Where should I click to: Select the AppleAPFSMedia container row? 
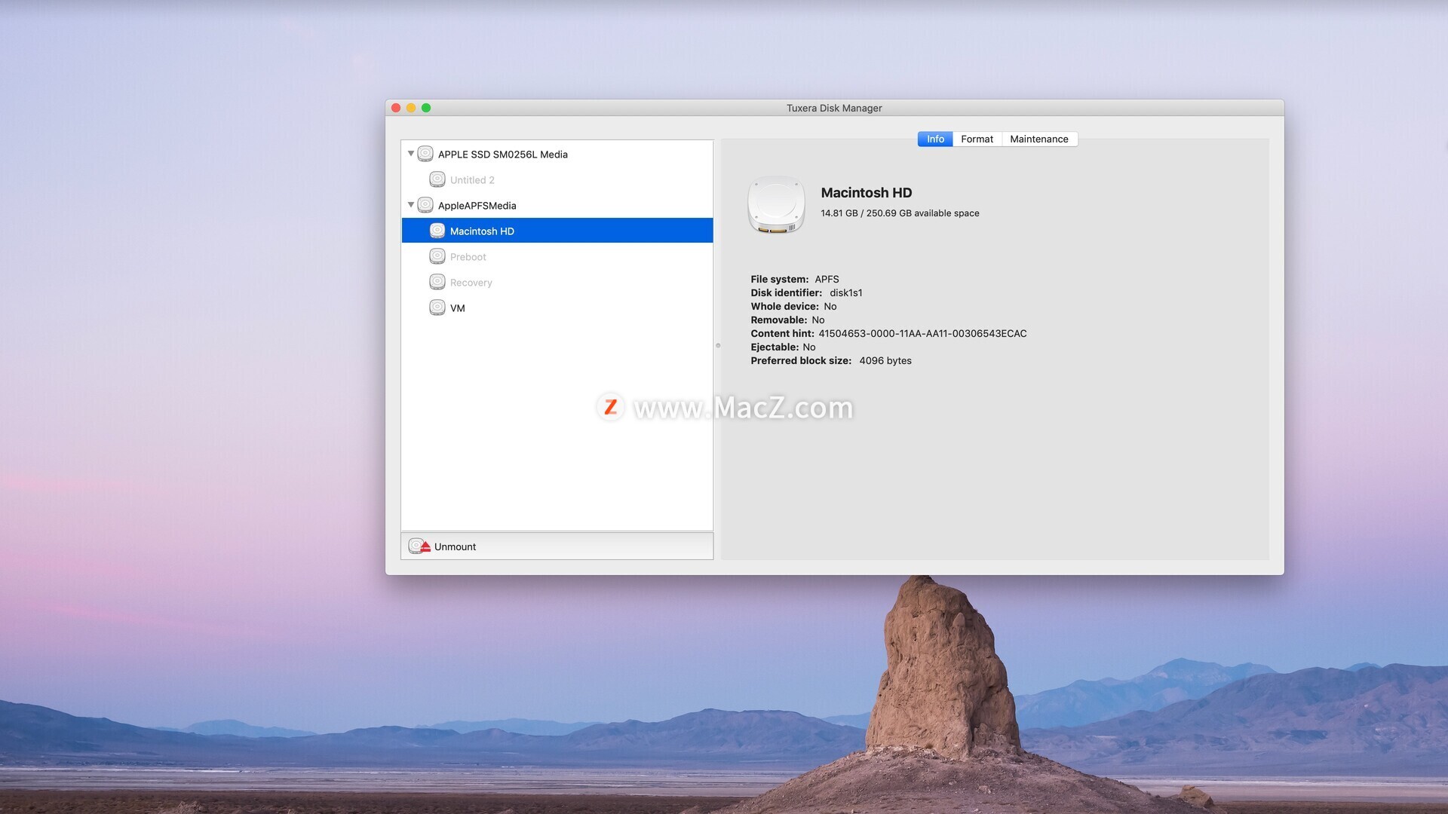(557, 205)
